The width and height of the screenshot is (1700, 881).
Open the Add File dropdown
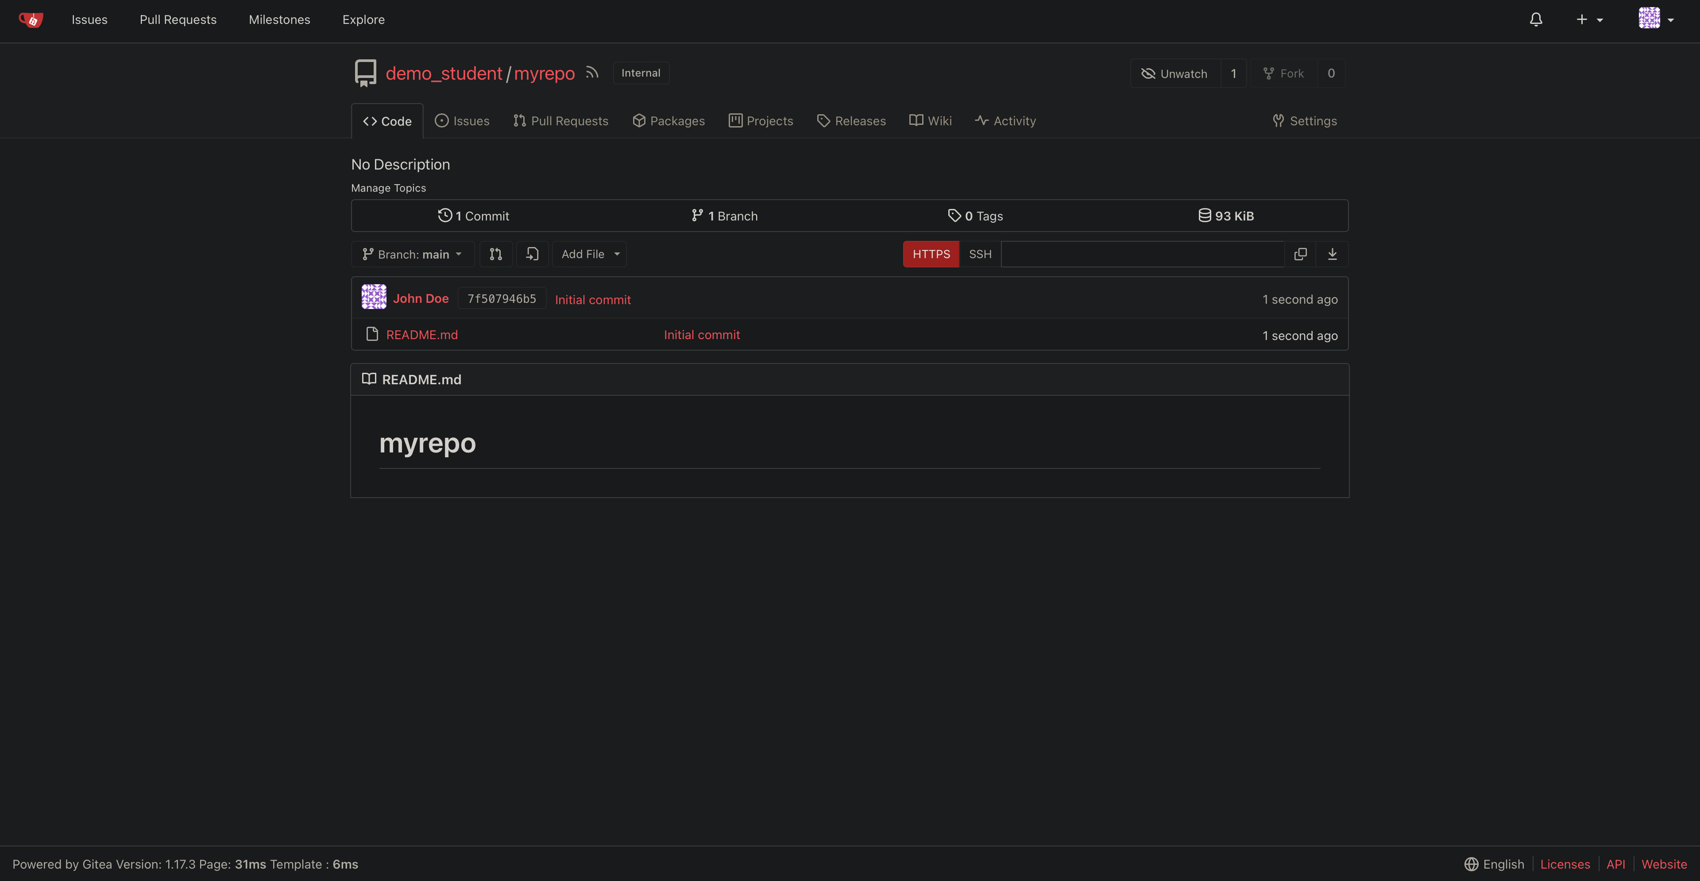[x=589, y=254]
